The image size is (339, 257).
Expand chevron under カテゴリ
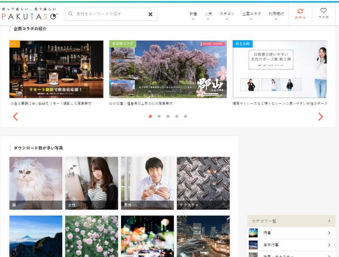[x=227, y=19]
